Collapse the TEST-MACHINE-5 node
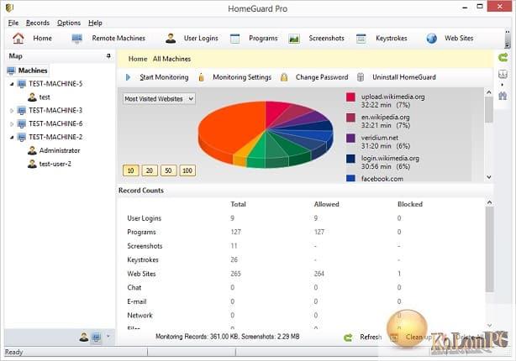Viewport: 516px width, 361px height. tap(12, 84)
